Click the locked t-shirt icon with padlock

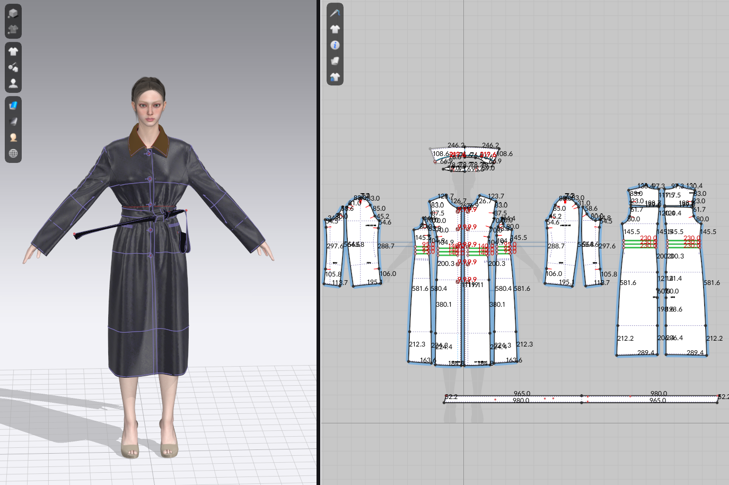pos(335,77)
